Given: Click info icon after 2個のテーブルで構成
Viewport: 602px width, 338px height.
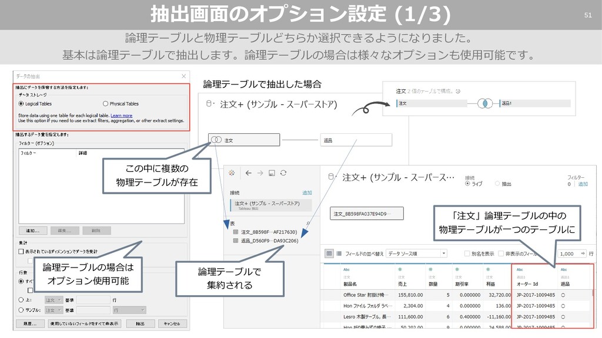Looking at the screenshot, I should click(457, 91).
